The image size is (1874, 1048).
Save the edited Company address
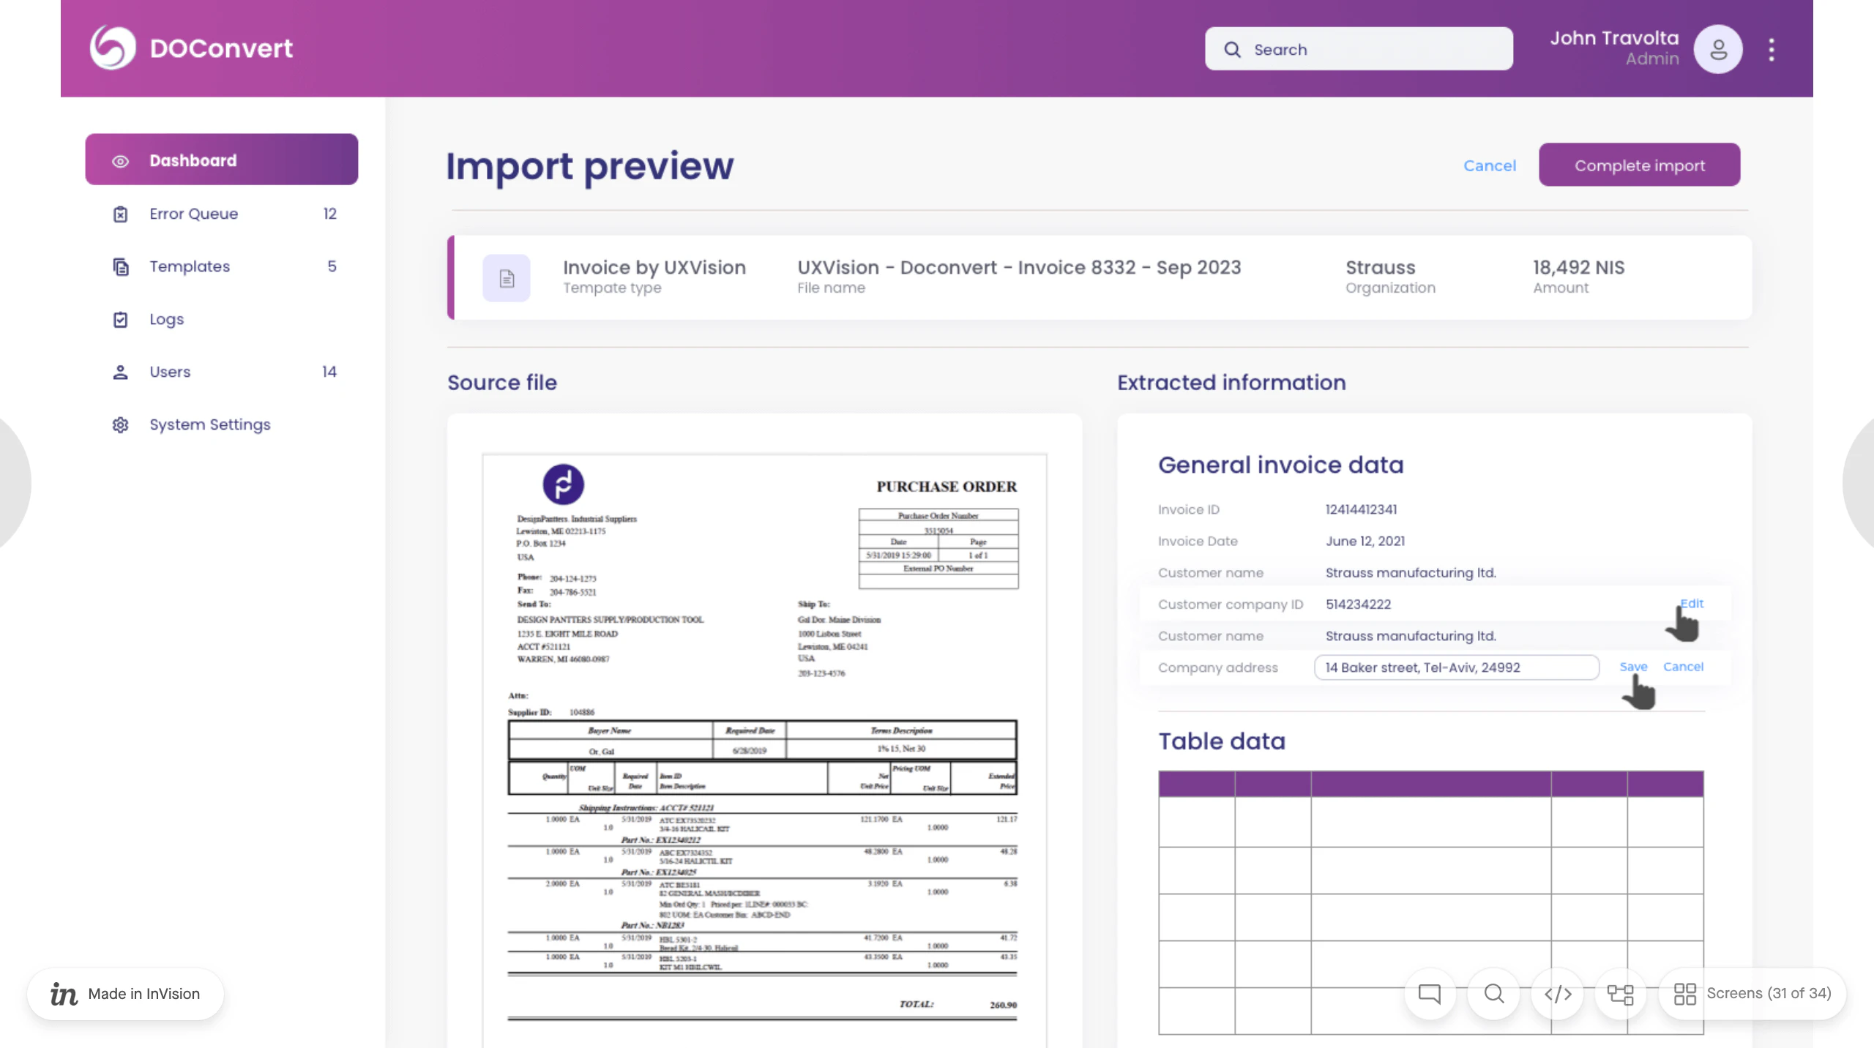pos(1633,667)
